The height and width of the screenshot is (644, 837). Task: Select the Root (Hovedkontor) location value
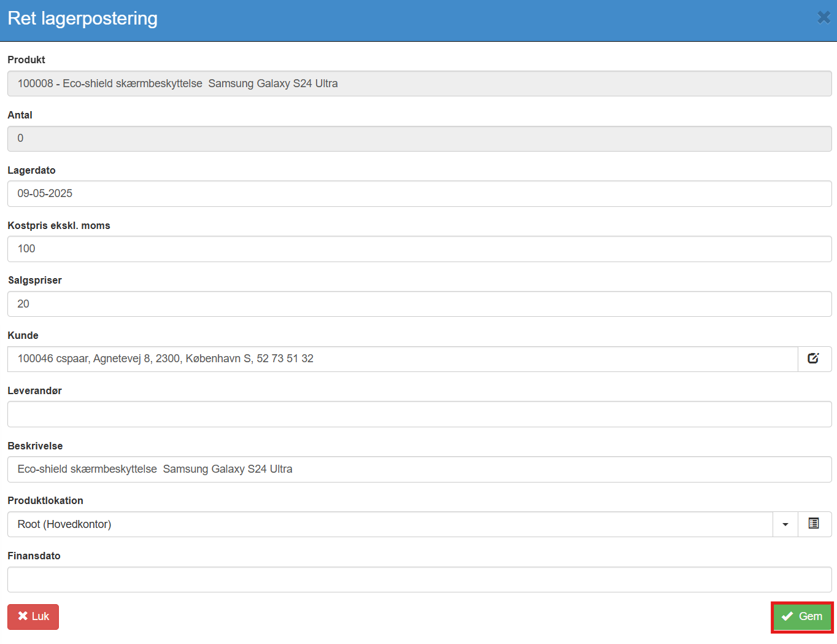pyautogui.click(x=390, y=524)
